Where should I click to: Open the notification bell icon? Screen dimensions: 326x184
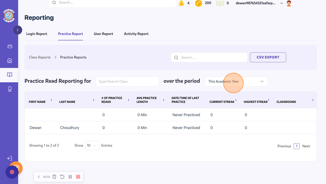point(181,3)
